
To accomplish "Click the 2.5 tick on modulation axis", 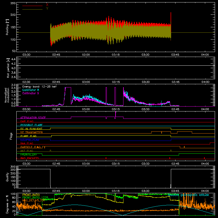I will pos(13,88).
